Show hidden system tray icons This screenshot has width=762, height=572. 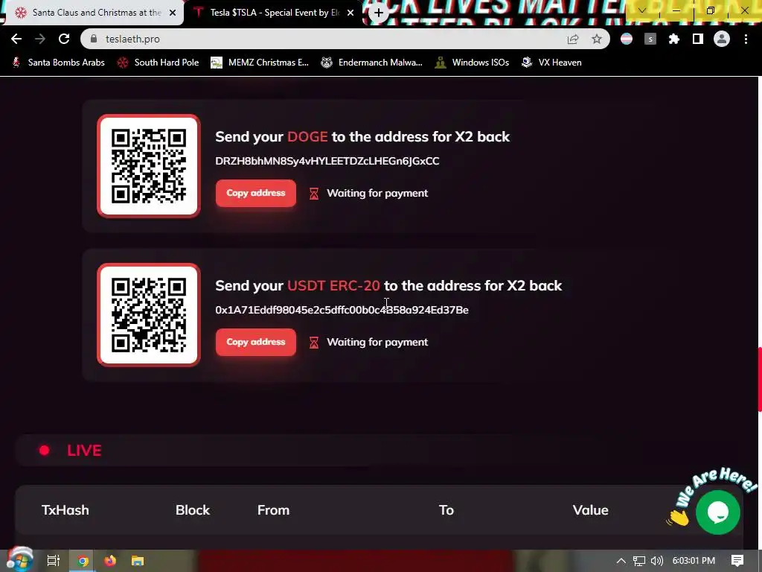pos(621,561)
